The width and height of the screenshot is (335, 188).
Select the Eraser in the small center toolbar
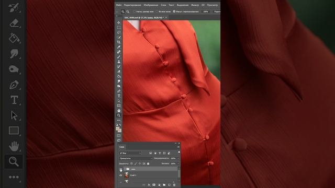coord(119,72)
